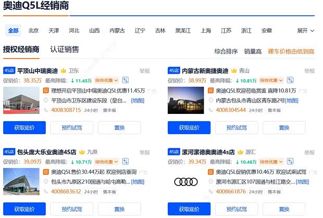Expand the province list with 展开

pyautogui.click(x=306, y=31)
